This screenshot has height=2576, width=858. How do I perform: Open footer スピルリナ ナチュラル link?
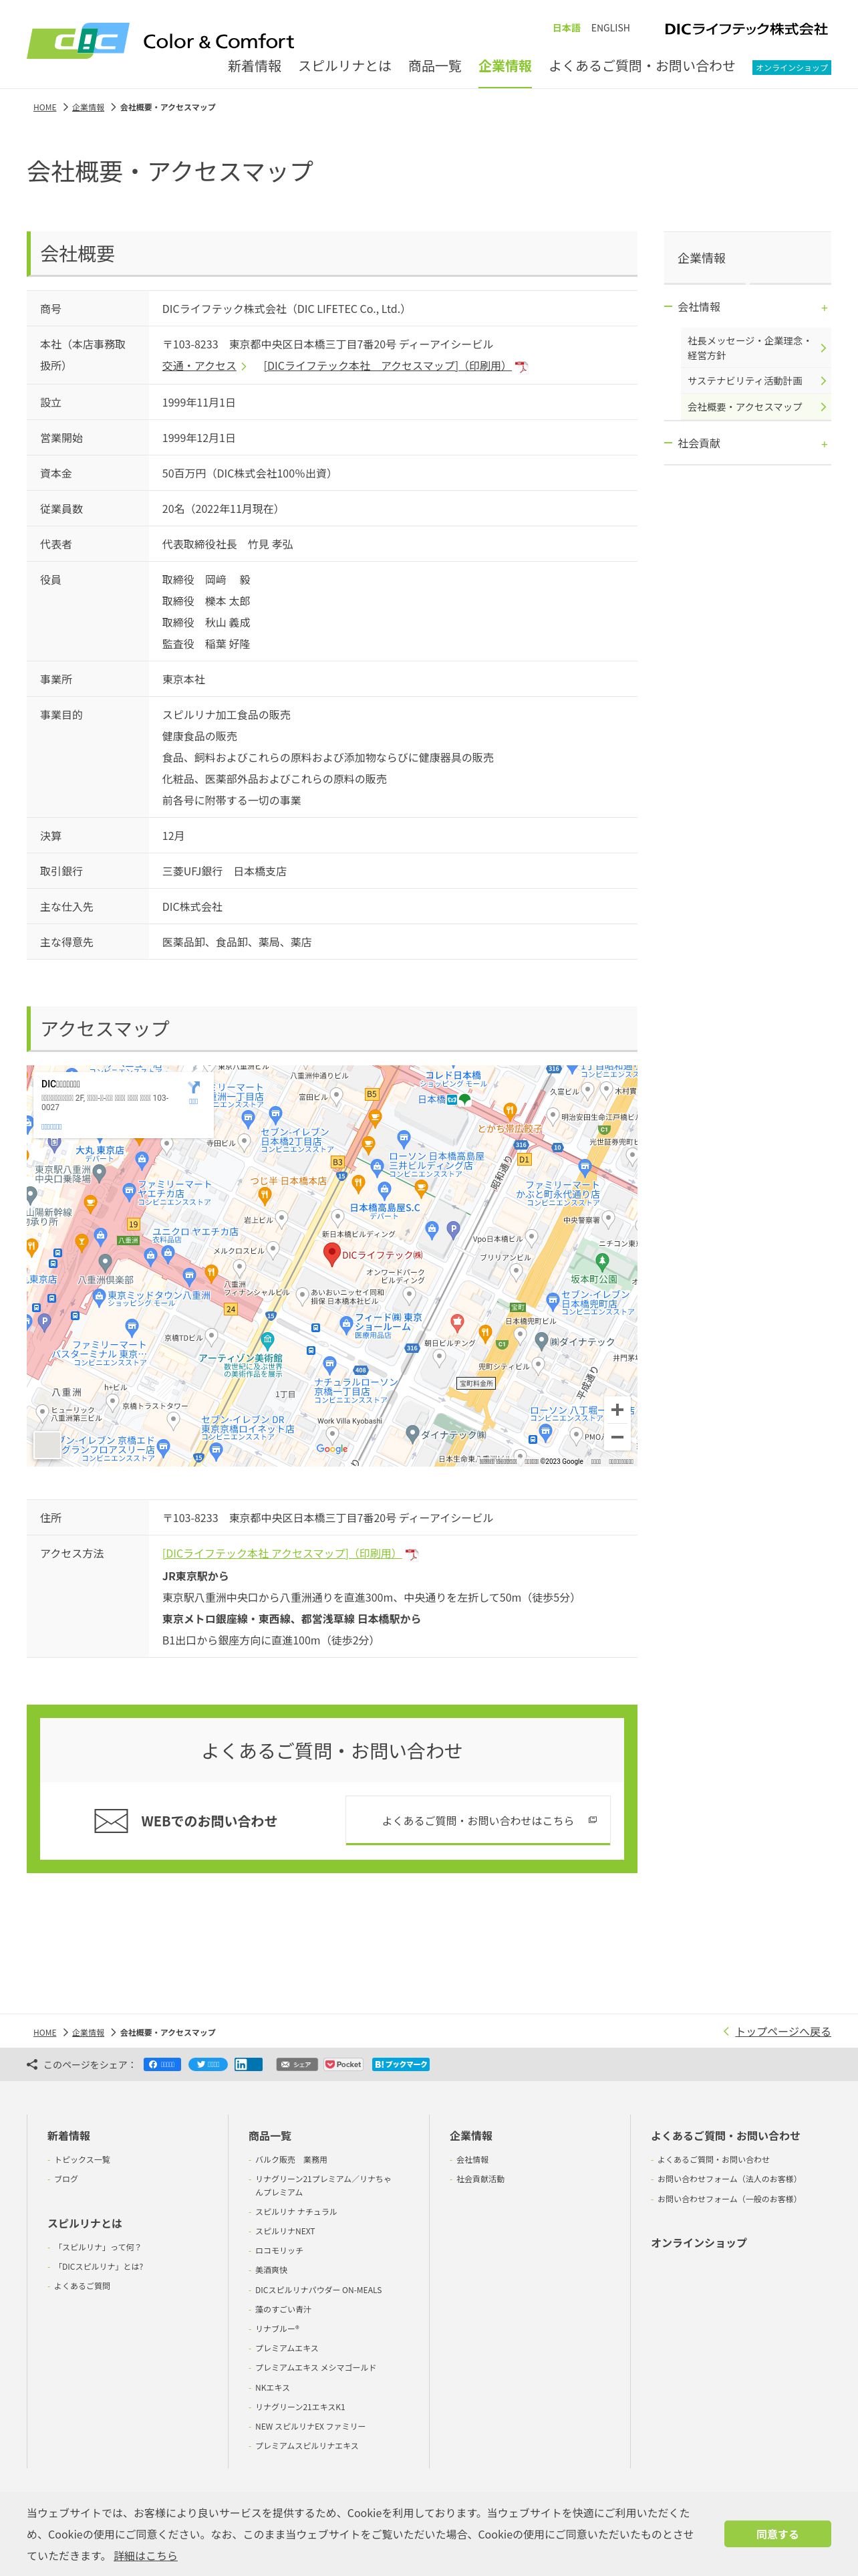coord(295,2212)
